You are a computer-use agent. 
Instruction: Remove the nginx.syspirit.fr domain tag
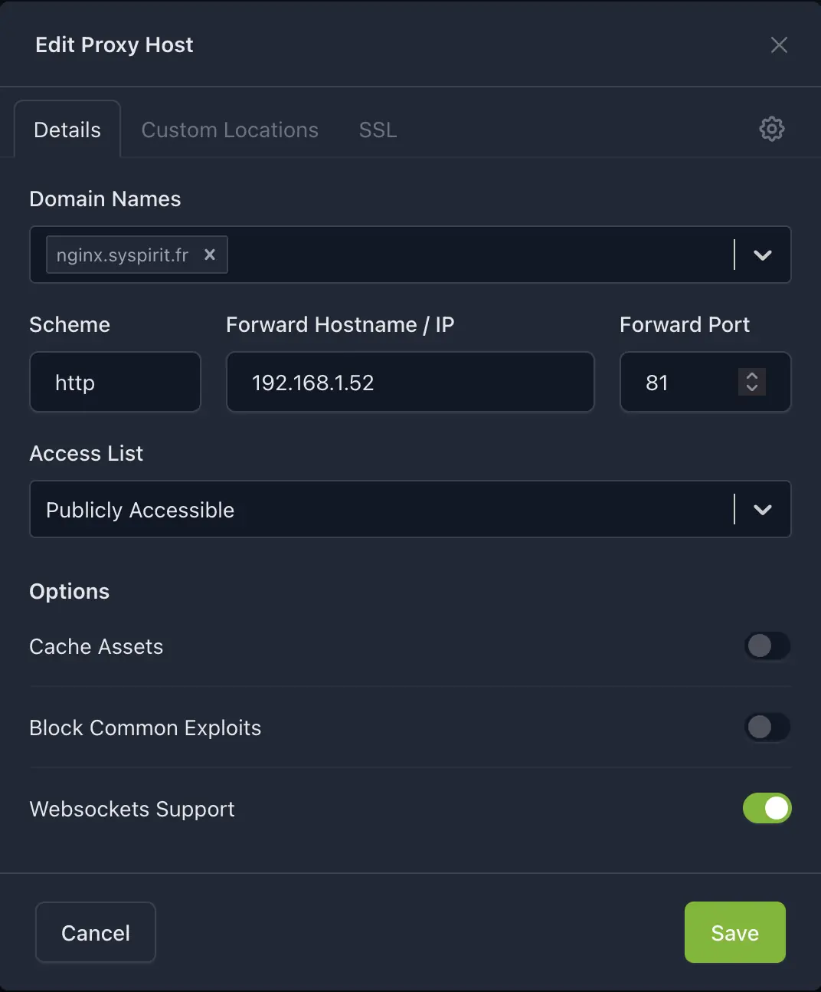[x=210, y=255]
